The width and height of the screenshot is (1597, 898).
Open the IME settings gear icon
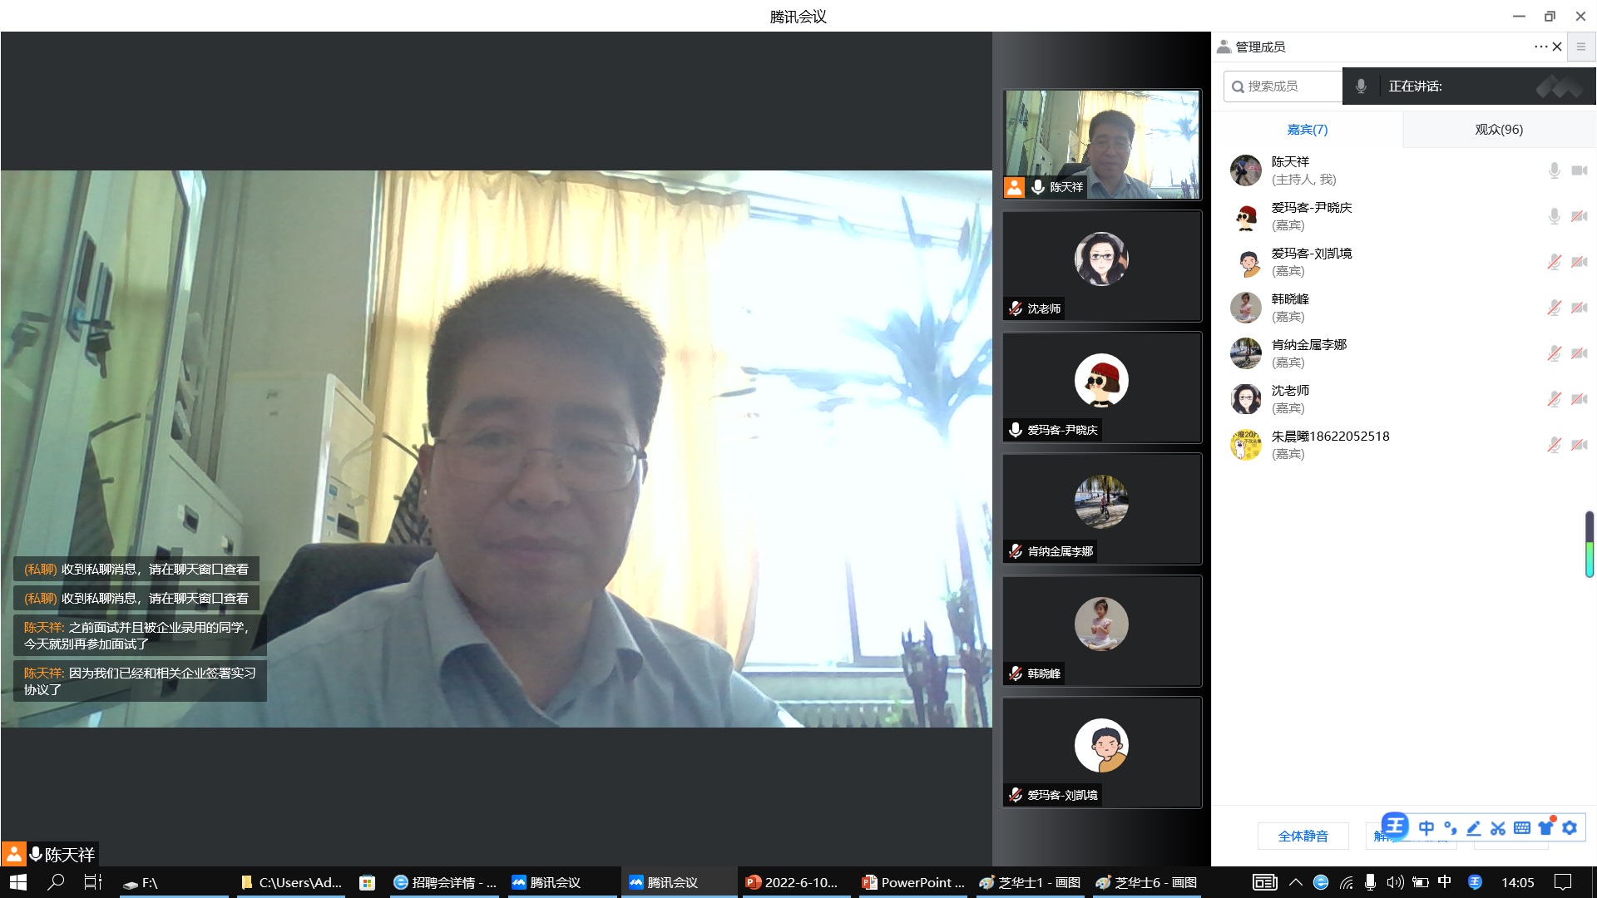tap(1570, 828)
